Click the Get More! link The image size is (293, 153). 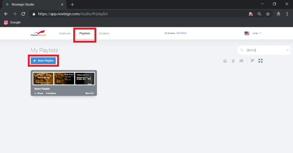181,33
